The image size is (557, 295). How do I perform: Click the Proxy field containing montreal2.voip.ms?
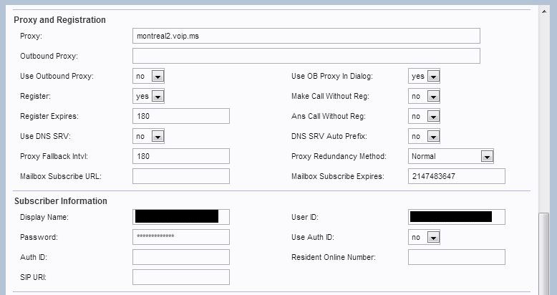(x=306, y=36)
